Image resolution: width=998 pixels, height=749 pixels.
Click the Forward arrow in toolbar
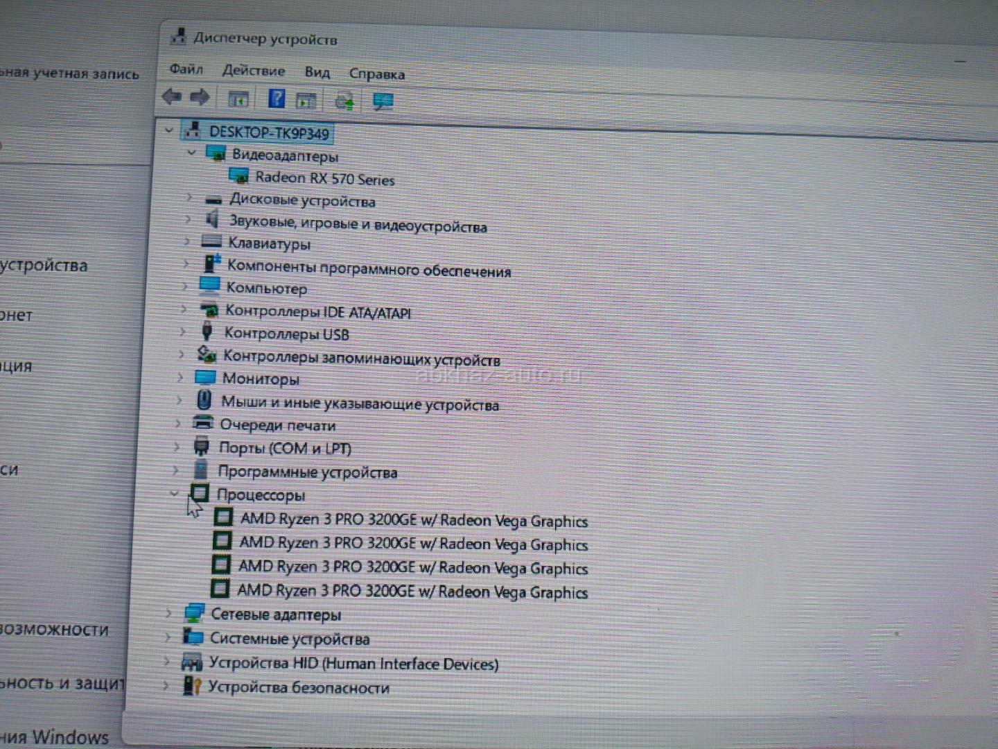pyautogui.click(x=200, y=98)
